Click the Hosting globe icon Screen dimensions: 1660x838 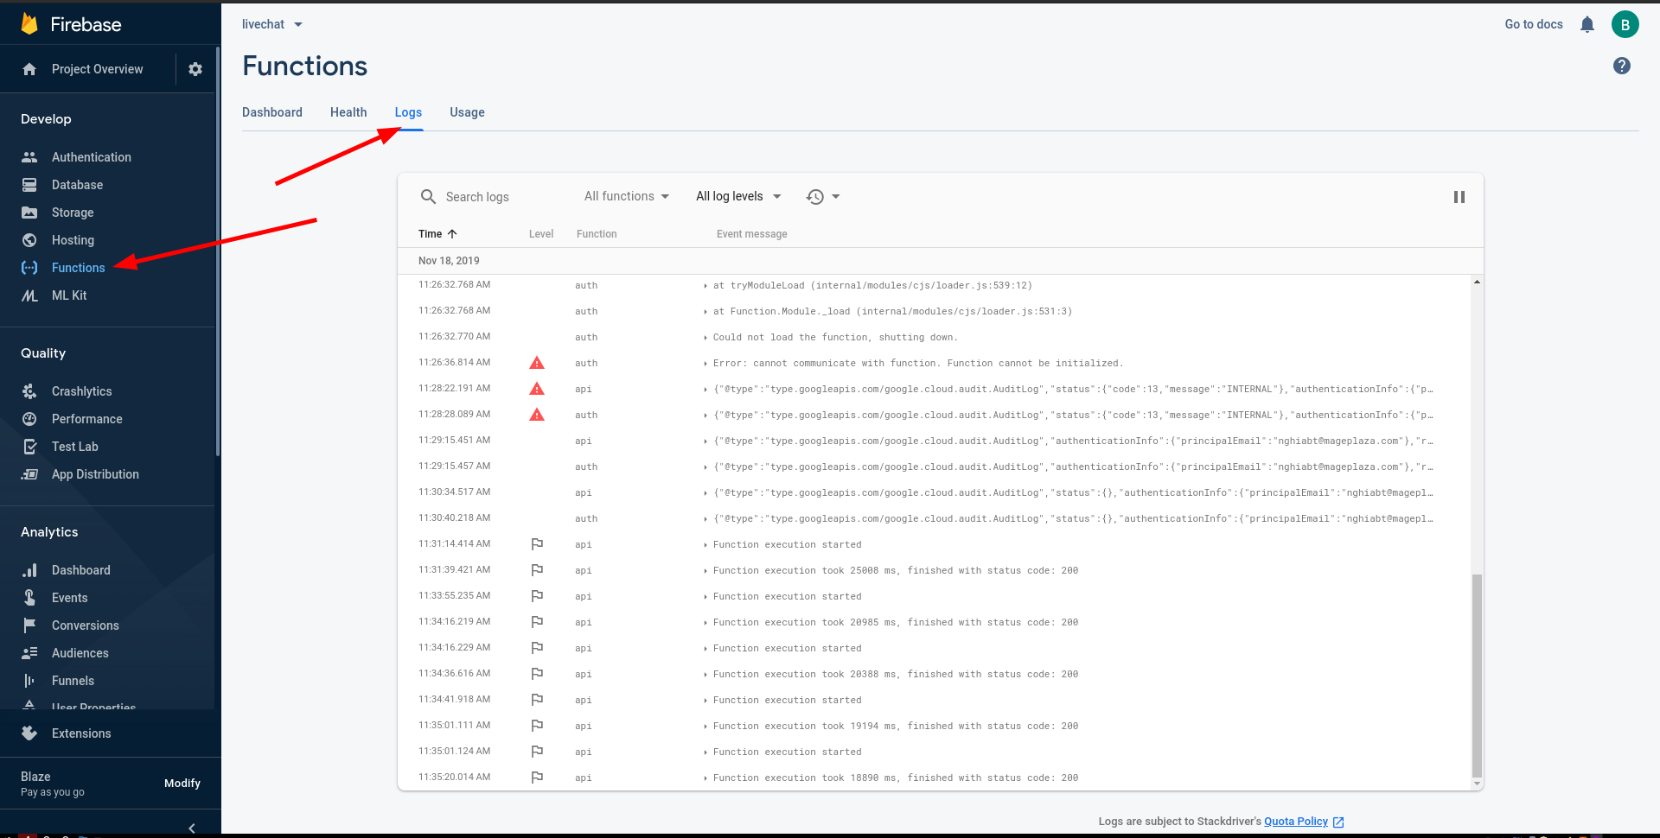point(29,240)
